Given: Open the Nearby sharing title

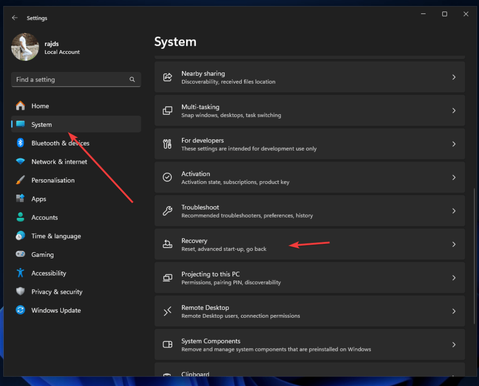Looking at the screenshot, I should [203, 73].
